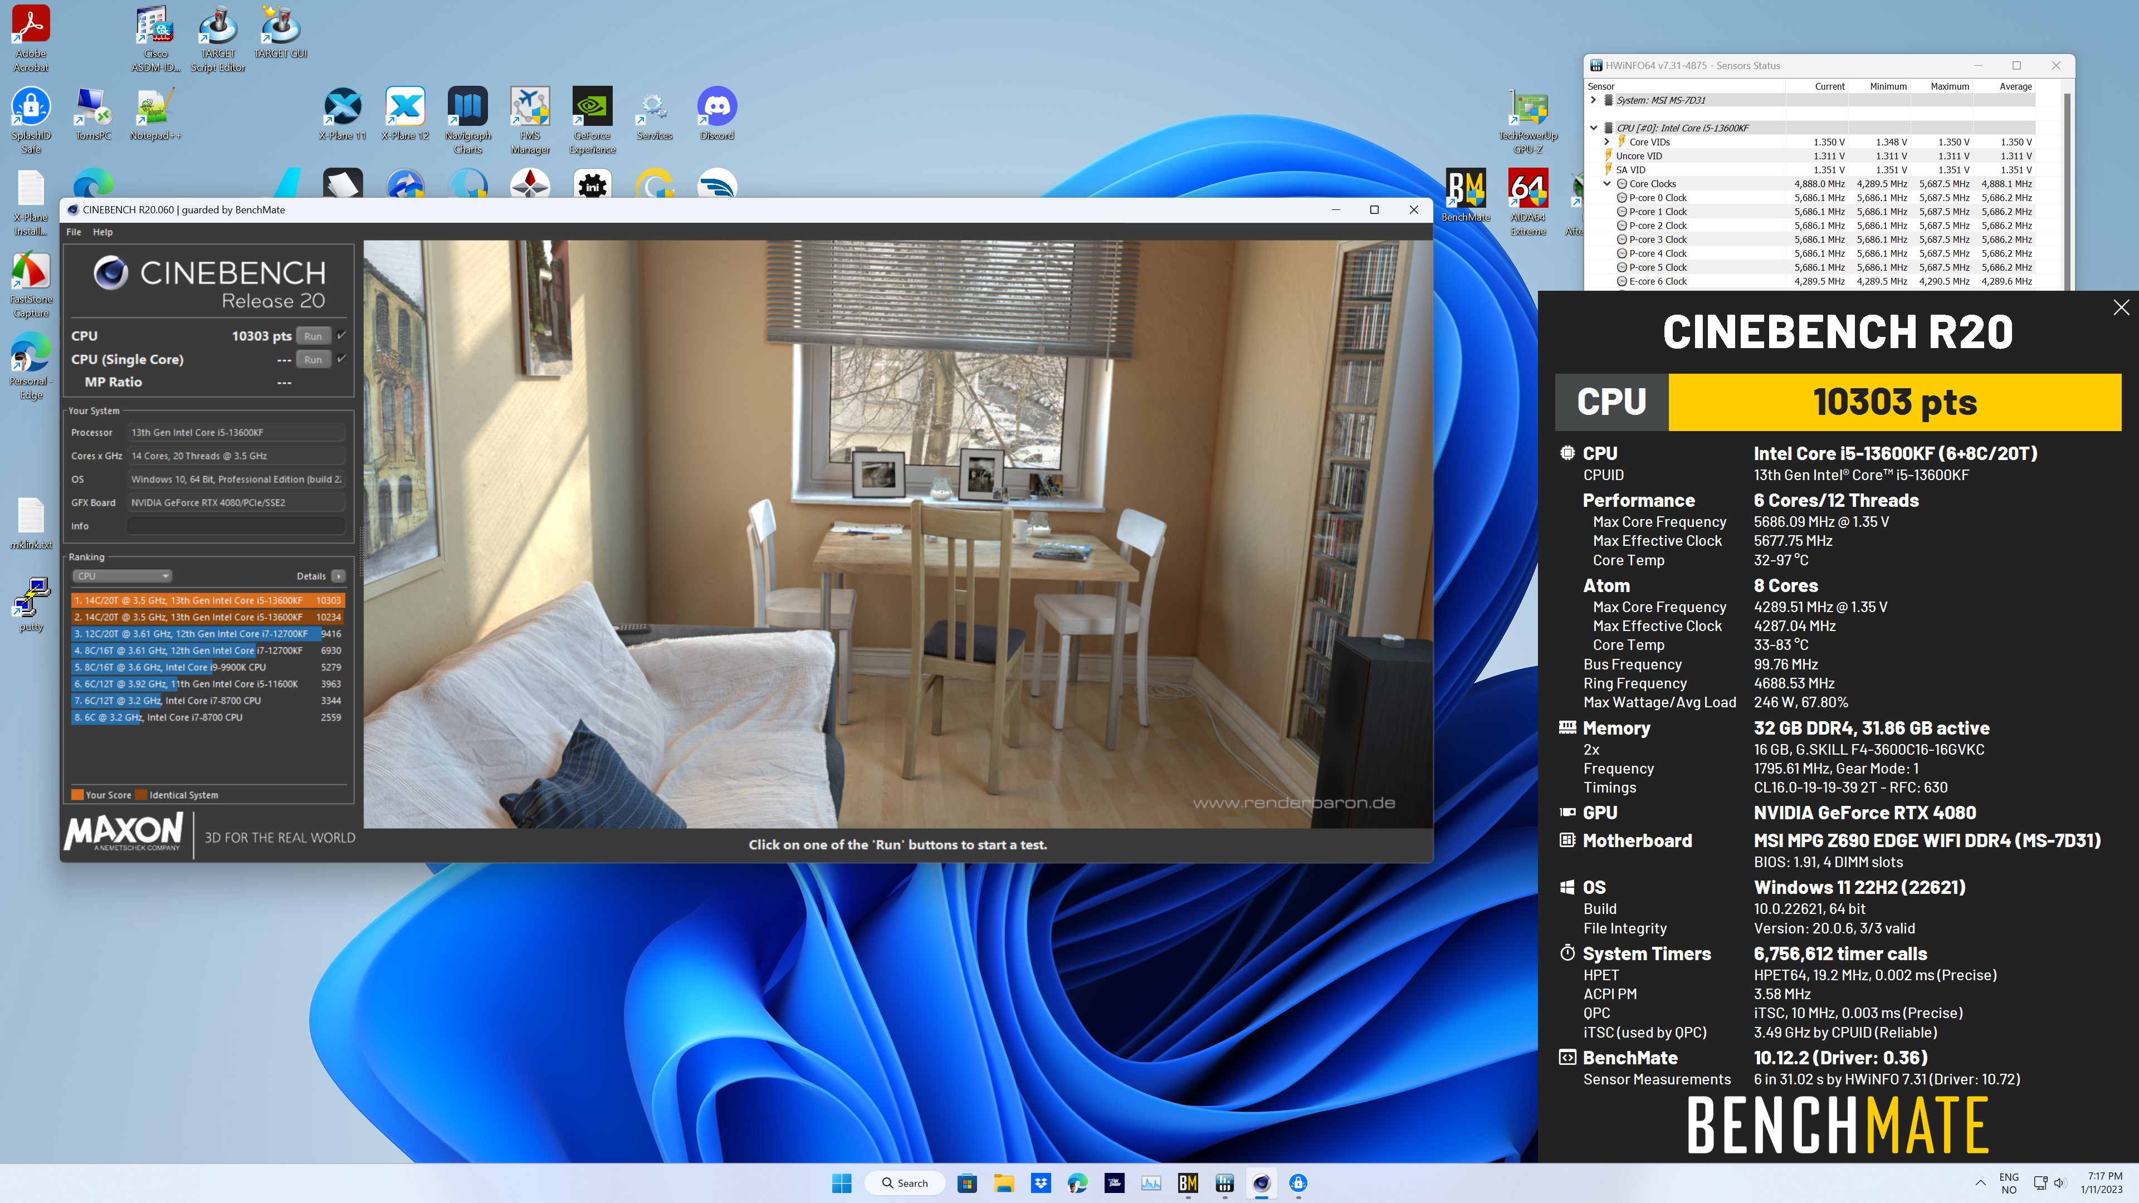Image resolution: width=2139 pixels, height=1203 pixels.
Task: Run the CPU benchmark test
Action: [313, 335]
